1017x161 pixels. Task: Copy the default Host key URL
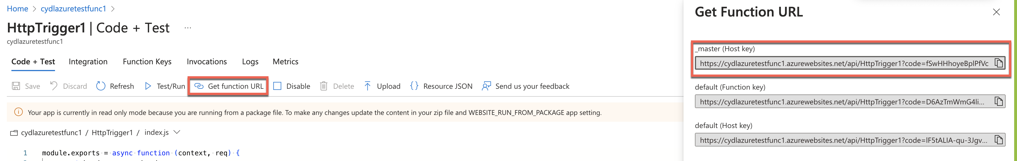pyautogui.click(x=998, y=140)
